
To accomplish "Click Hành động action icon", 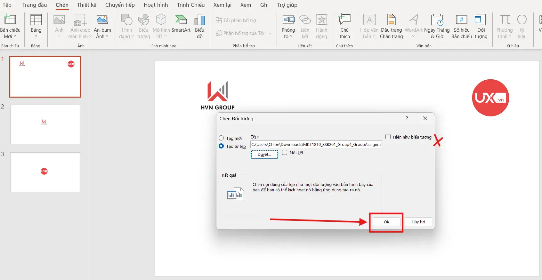I will tap(321, 20).
